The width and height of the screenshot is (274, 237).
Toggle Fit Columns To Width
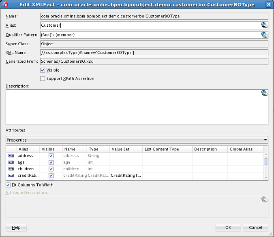coord(8,185)
